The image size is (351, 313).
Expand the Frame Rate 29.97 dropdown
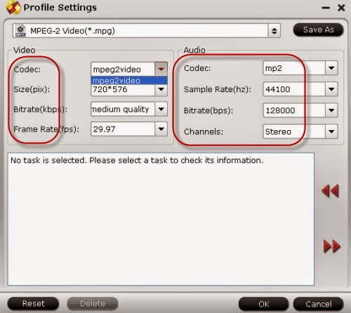pos(161,129)
